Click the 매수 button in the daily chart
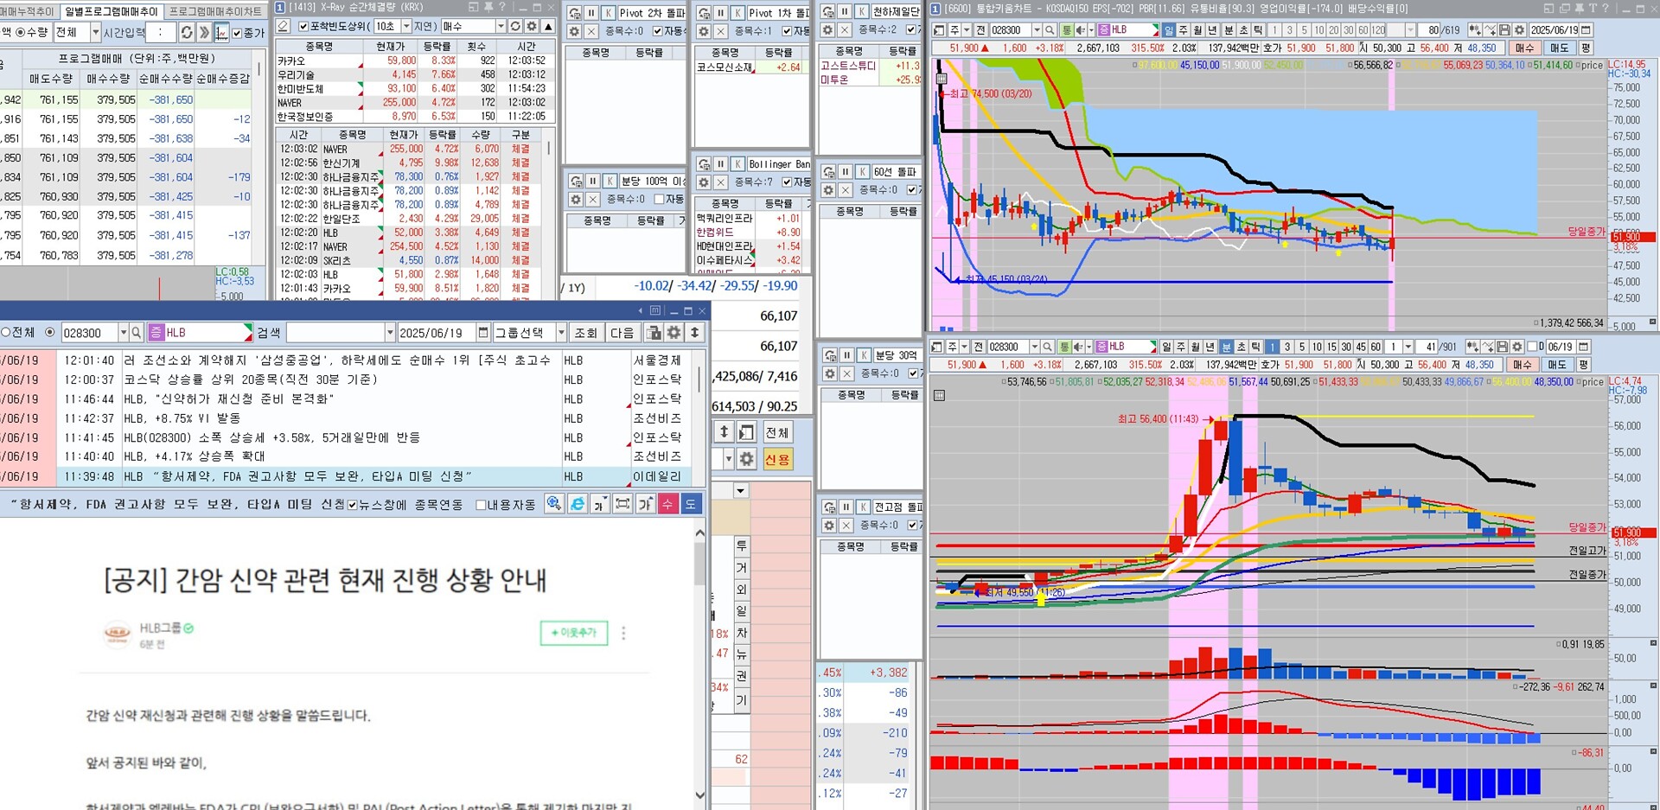This screenshot has height=810, width=1660. (x=1524, y=48)
